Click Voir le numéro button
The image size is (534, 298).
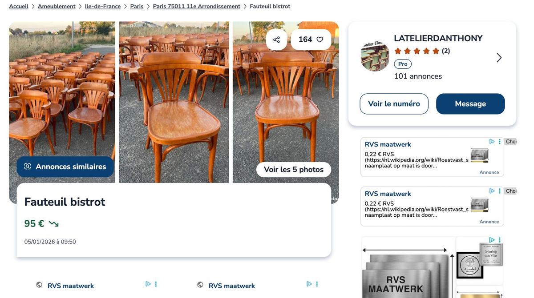click(394, 104)
